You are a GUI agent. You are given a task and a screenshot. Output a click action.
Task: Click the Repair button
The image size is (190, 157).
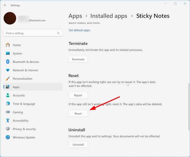click(x=78, y=95)
